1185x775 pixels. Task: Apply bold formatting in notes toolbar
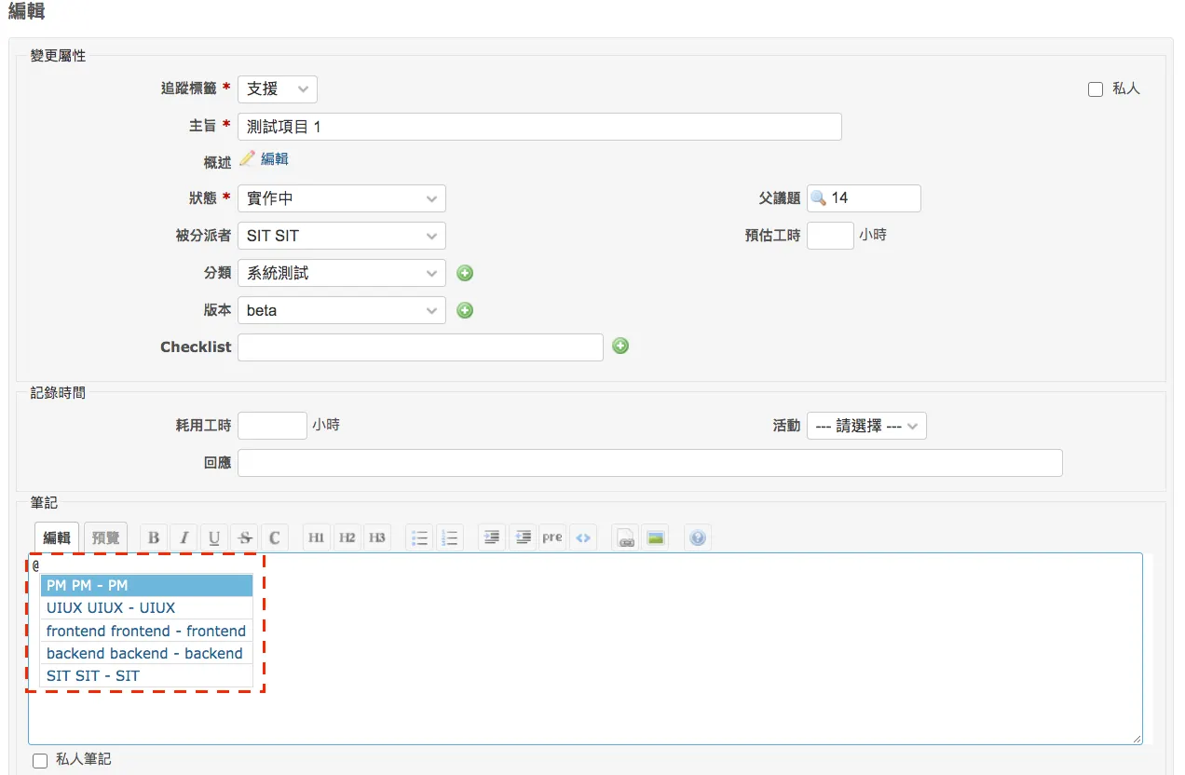click(x=154, y=537)
